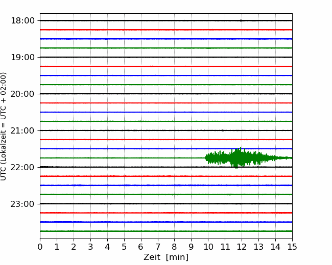Click the x-axis tick label 12
Screen dimensions: 332x265
(x=242, y=247)
